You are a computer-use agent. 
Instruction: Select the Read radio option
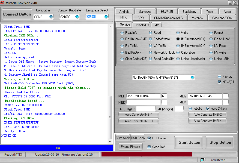coord(150,33)
